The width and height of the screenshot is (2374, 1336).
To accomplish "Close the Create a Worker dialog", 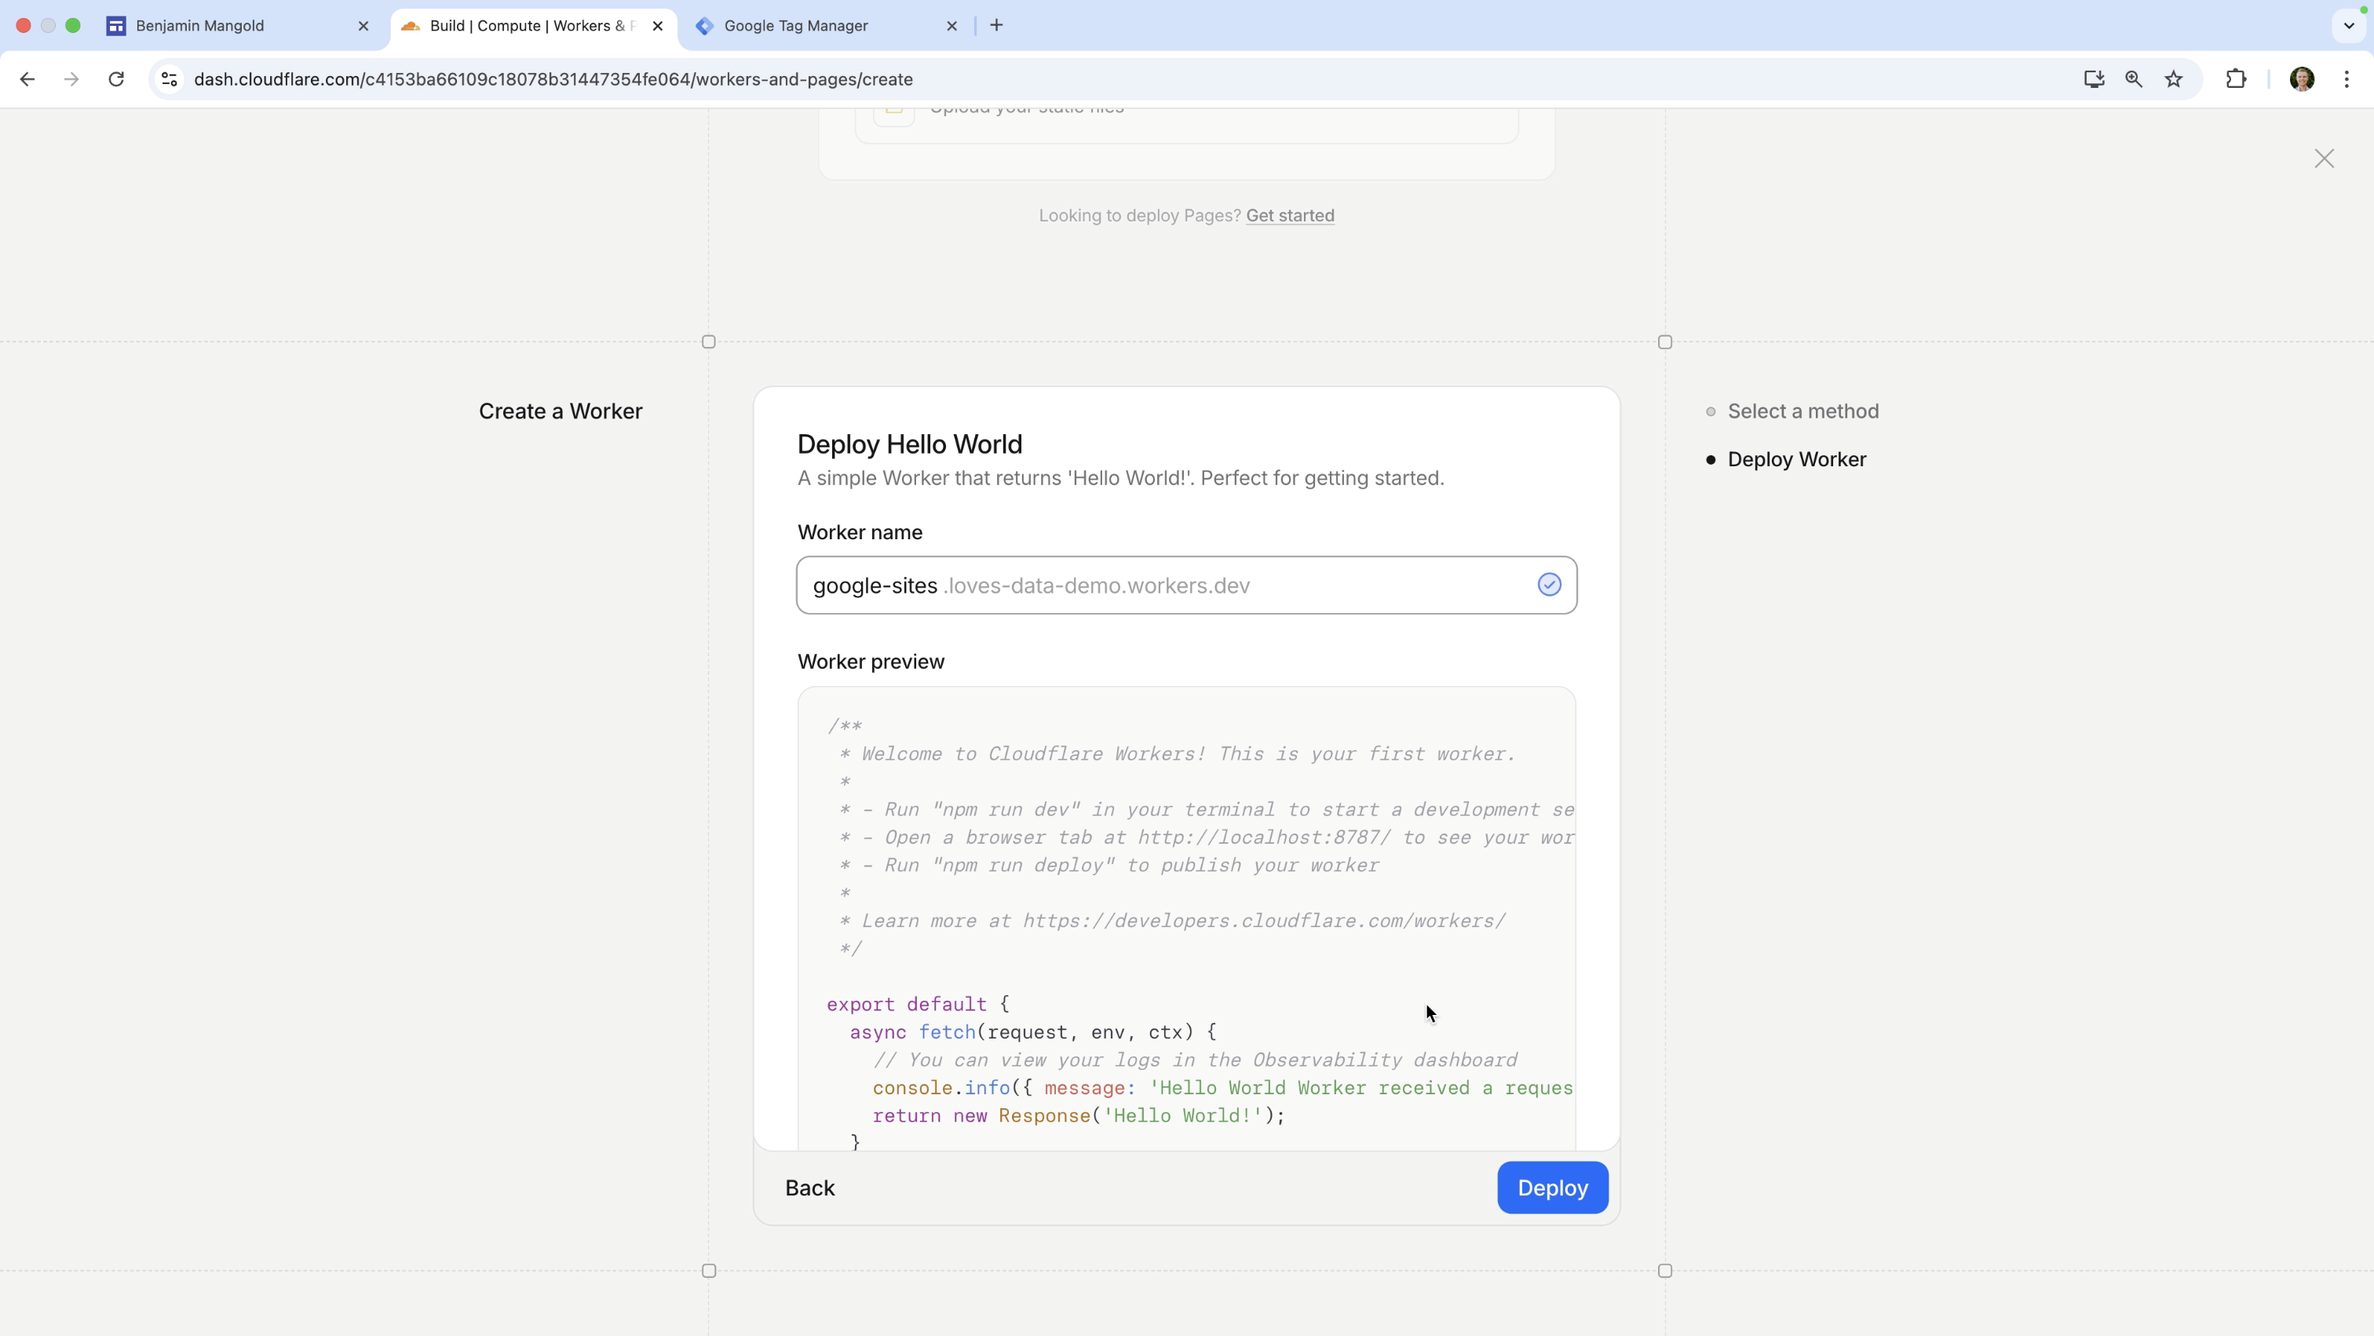I will point(2325,159).
